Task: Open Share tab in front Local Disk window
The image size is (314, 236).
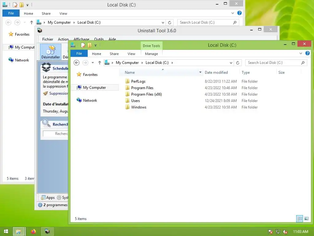Action: 114,54
